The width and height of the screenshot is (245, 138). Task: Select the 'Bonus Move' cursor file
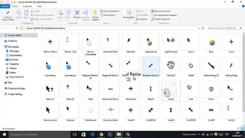pos(50,43)
